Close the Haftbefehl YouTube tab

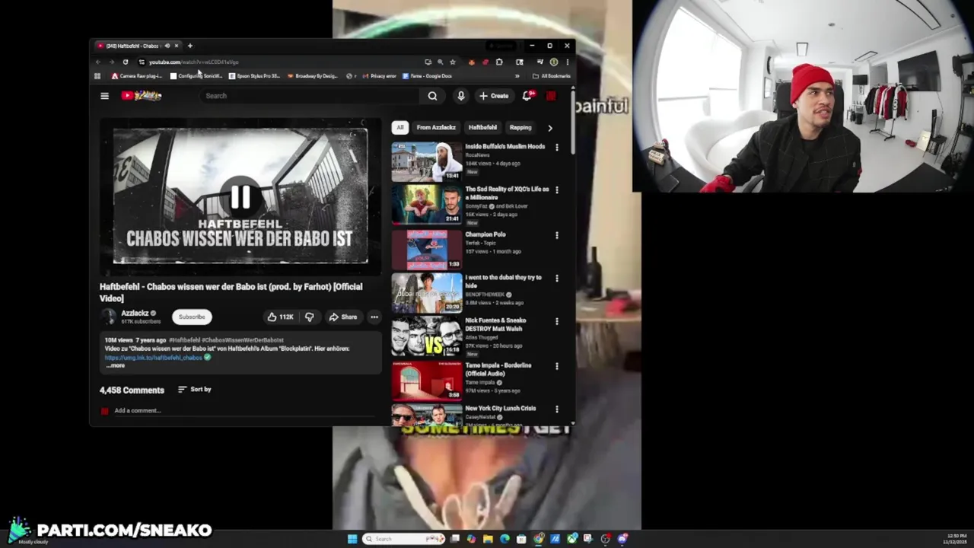click(176, 46)
